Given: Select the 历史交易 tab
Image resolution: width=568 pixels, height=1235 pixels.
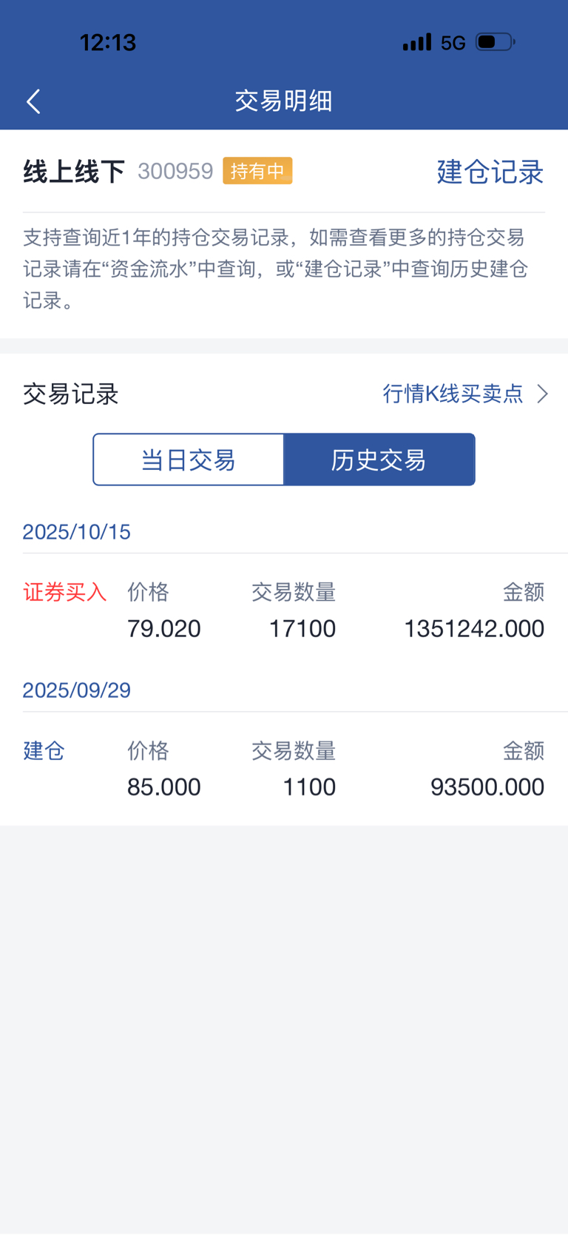Looking at the screenshot, I should 379,460.
